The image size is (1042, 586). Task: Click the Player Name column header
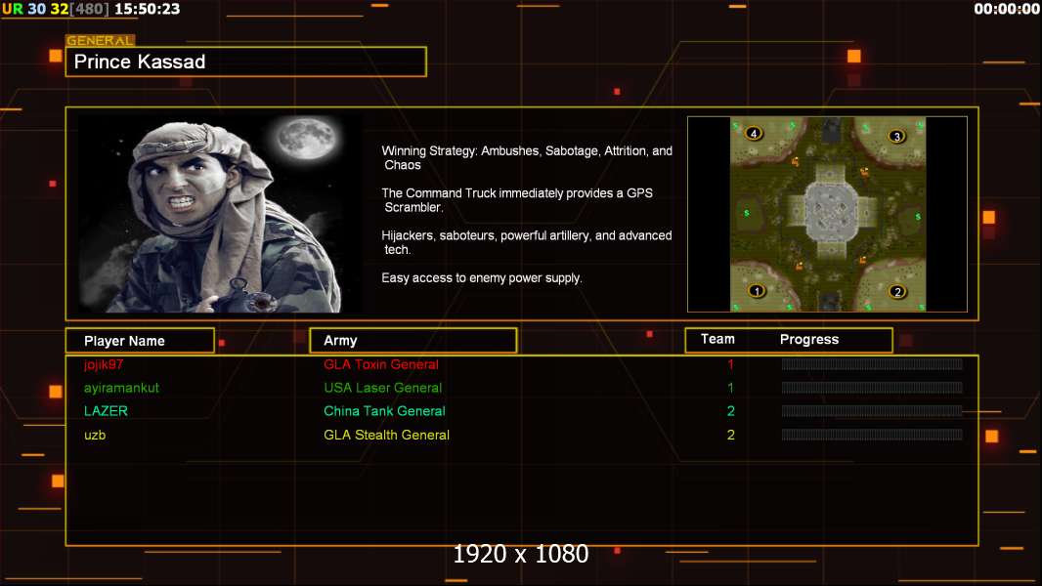tap(140, 341)
